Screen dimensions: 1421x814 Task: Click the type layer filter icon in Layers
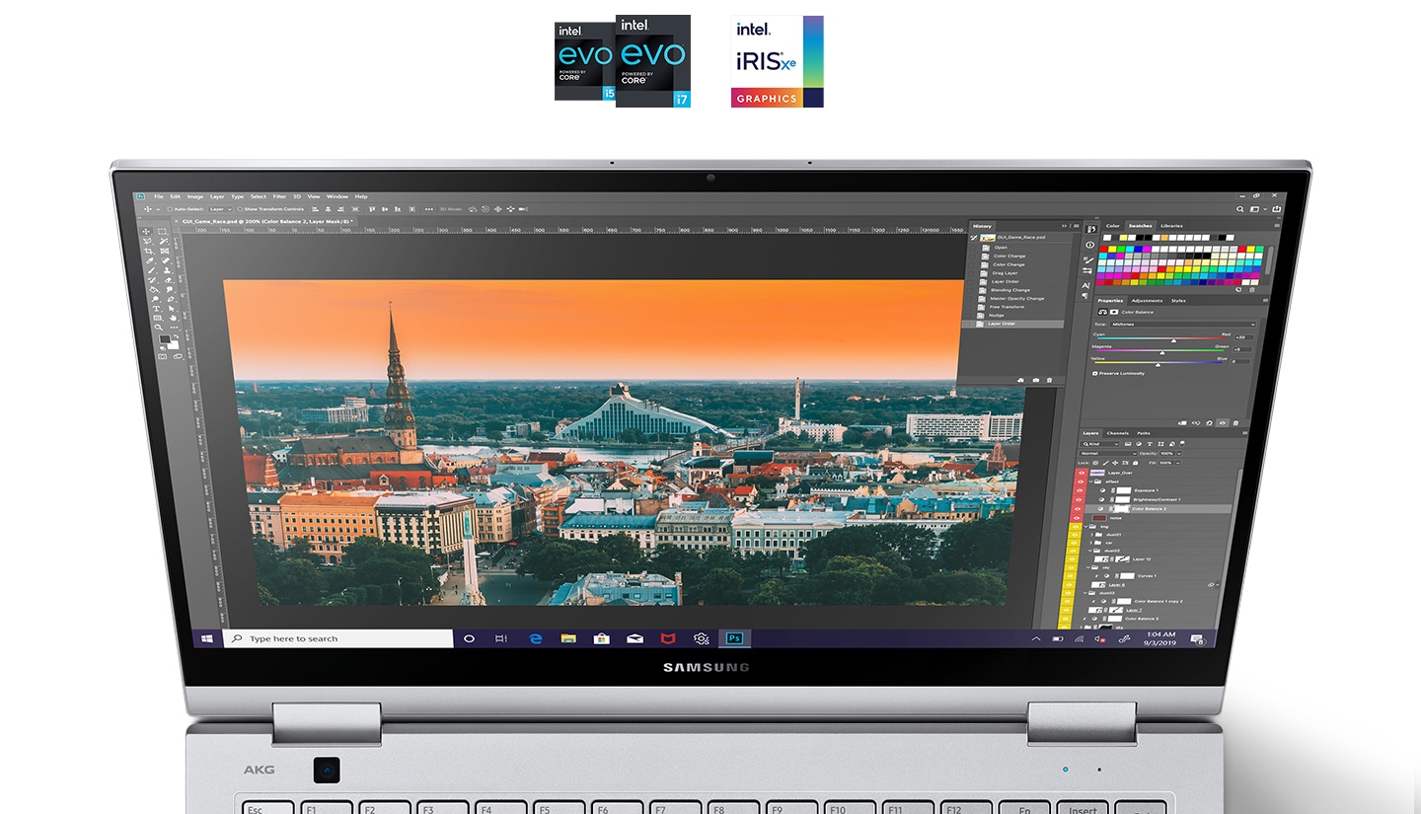1150,444
